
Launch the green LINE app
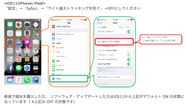pyautogui.click(x=19, y=68)
